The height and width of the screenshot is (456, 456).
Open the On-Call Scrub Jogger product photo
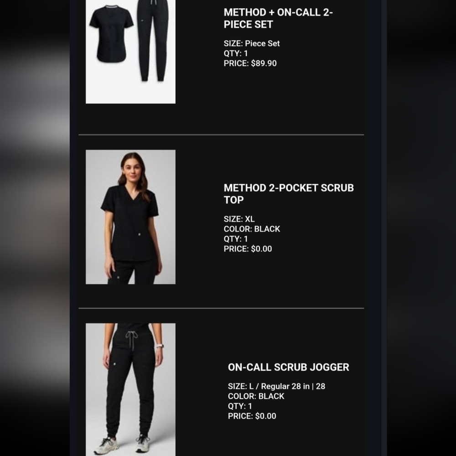pos(130,389)
